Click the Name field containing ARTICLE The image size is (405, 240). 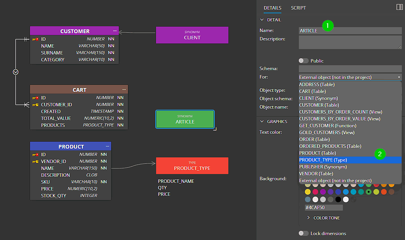(350, 30)
